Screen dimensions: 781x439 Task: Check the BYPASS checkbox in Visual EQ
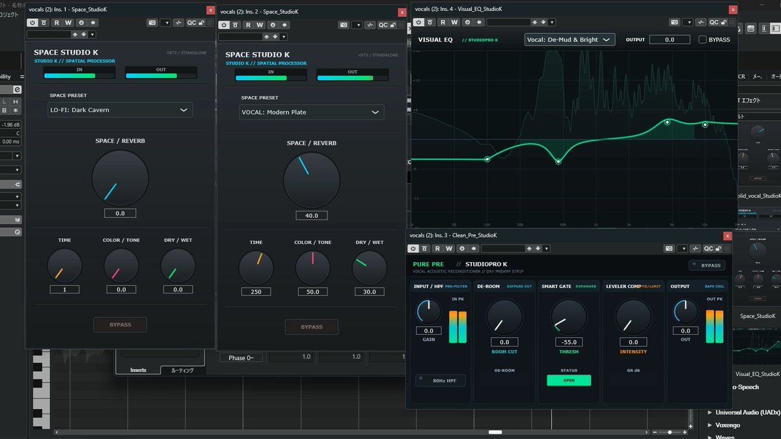tap(702, 40)
